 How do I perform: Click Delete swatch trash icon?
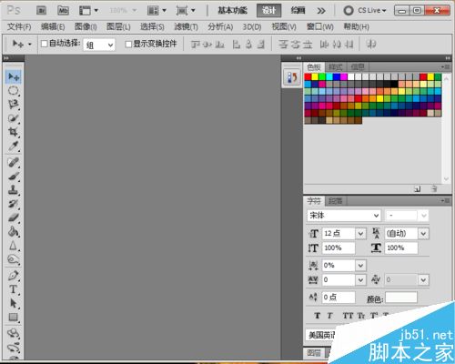coord(434,189)
